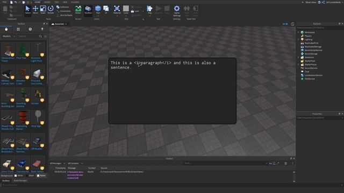344x193 pixels.
Task: Switch to the HOME ribbon tab
Action: [37, 2]
